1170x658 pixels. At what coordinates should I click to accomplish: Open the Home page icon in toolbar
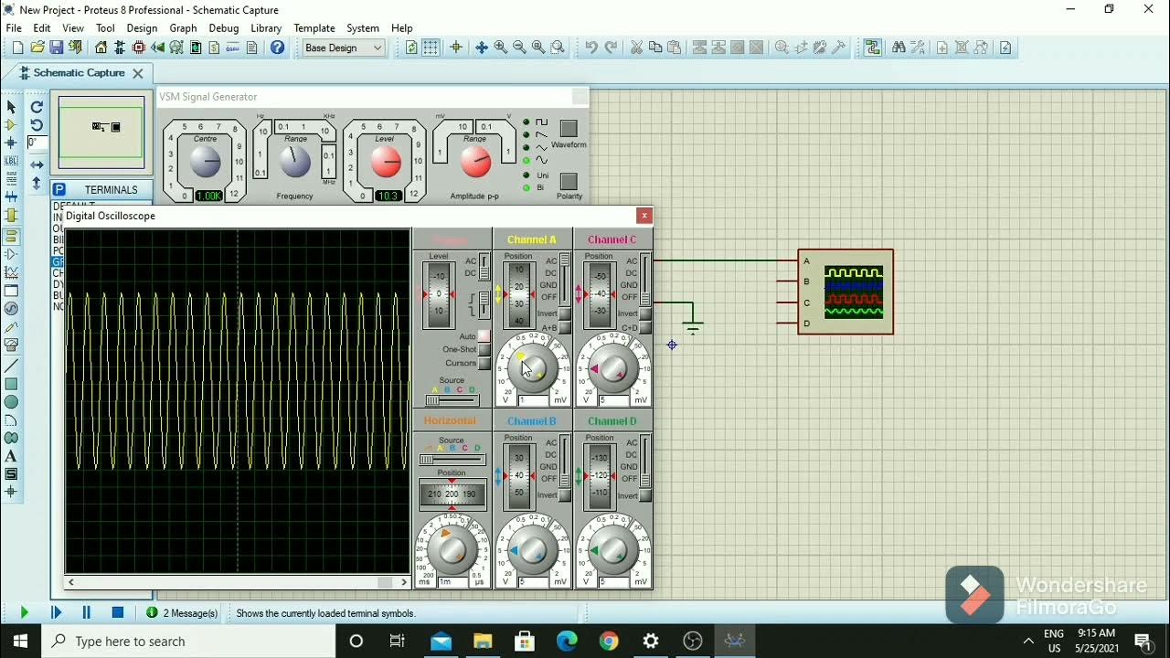pos(101,48)
